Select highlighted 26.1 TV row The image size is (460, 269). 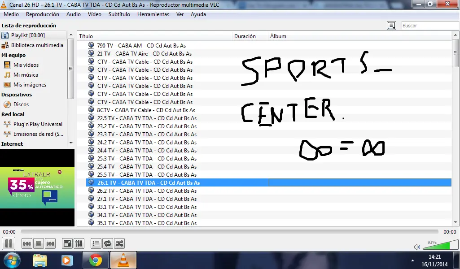[269, 182]
